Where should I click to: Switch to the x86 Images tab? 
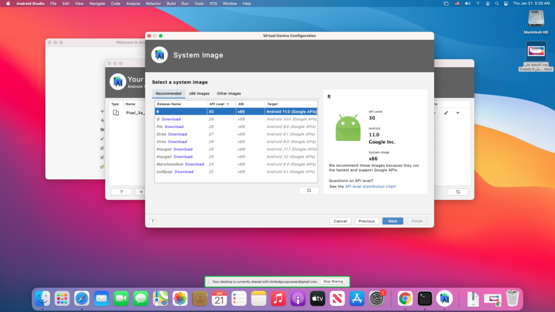[199, 93]
